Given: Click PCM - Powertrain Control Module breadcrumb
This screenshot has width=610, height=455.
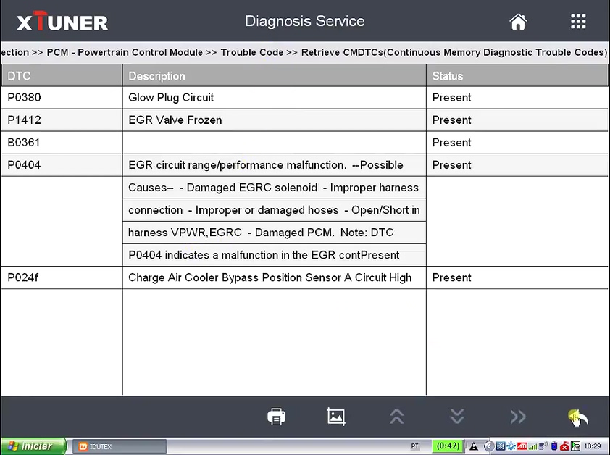Looking at the screenshot, I should tap(125, 52).
